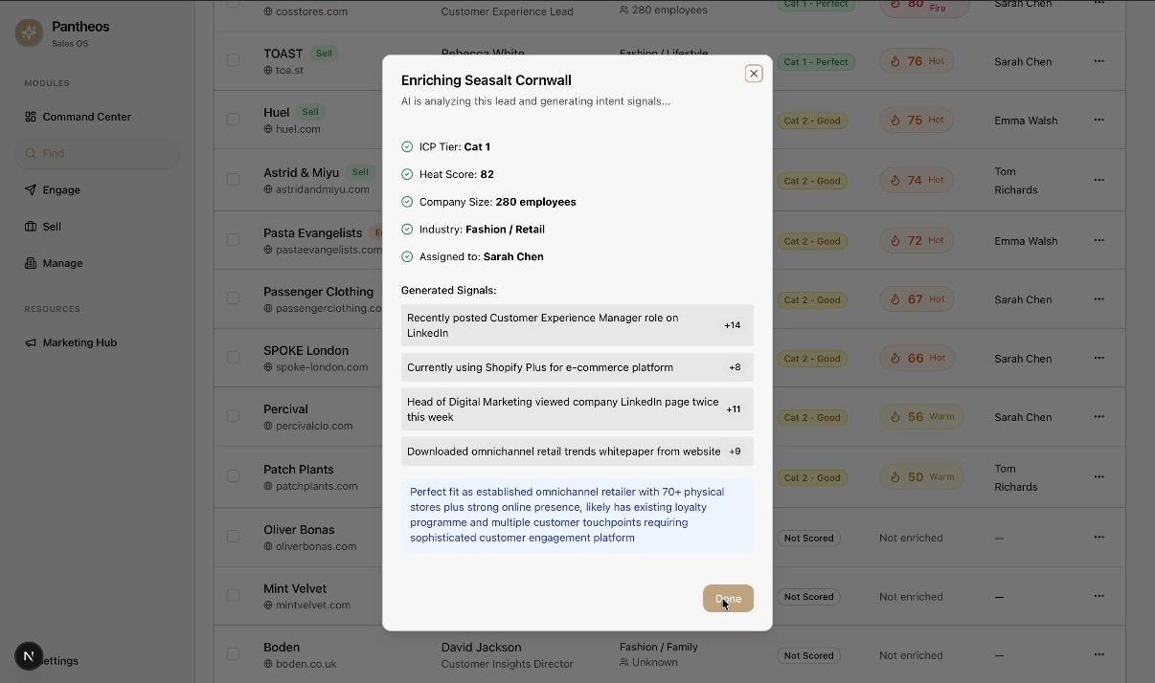Open the Engage module

[61, 190]
